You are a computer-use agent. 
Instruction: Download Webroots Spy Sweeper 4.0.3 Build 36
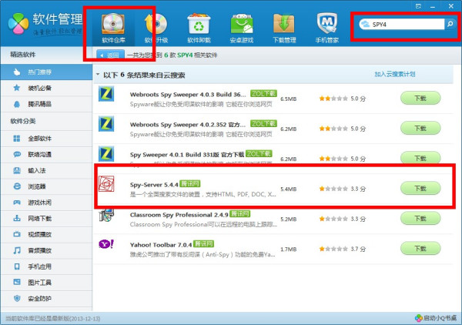click(420, 98)
